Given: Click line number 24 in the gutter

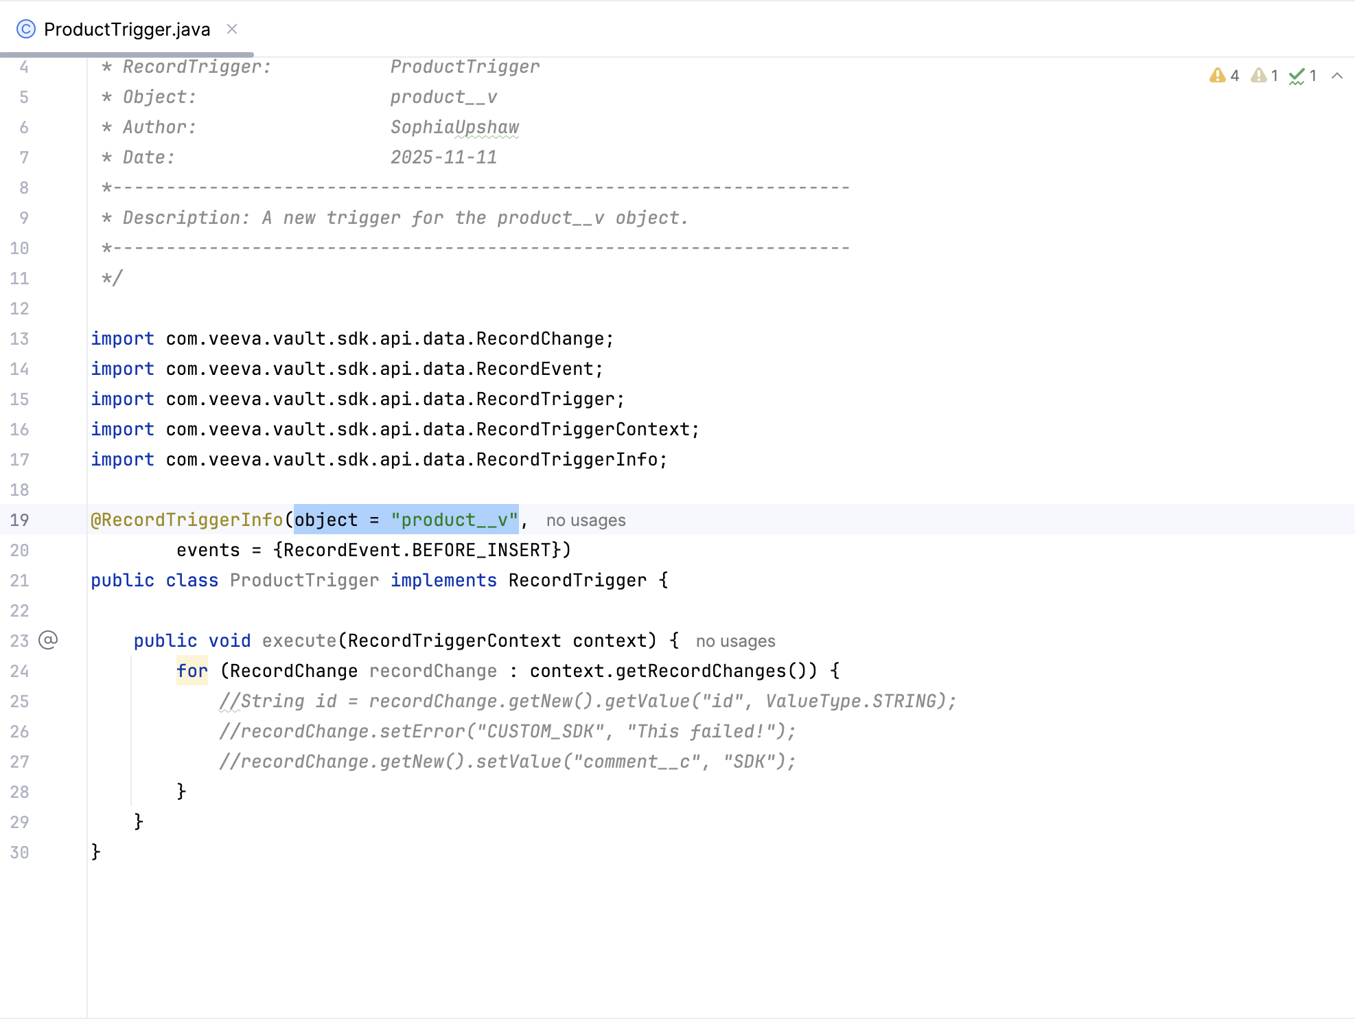Looking at the screenshot, I should 19,671.
